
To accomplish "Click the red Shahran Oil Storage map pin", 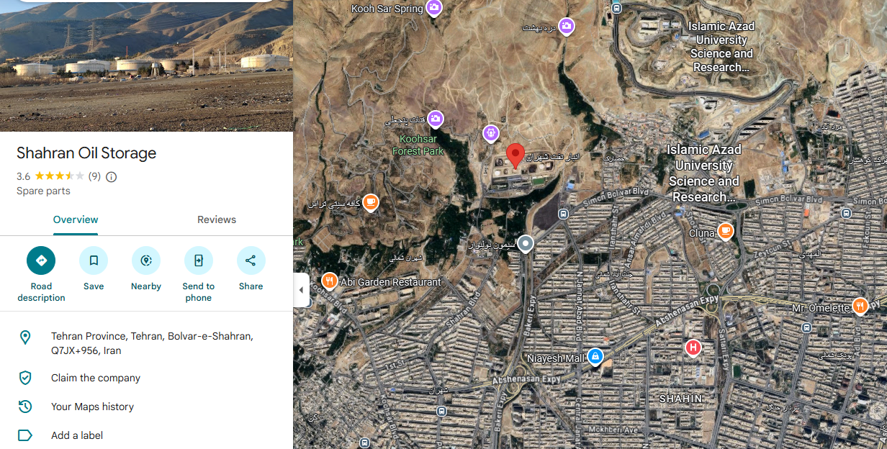I will (515, 155).
